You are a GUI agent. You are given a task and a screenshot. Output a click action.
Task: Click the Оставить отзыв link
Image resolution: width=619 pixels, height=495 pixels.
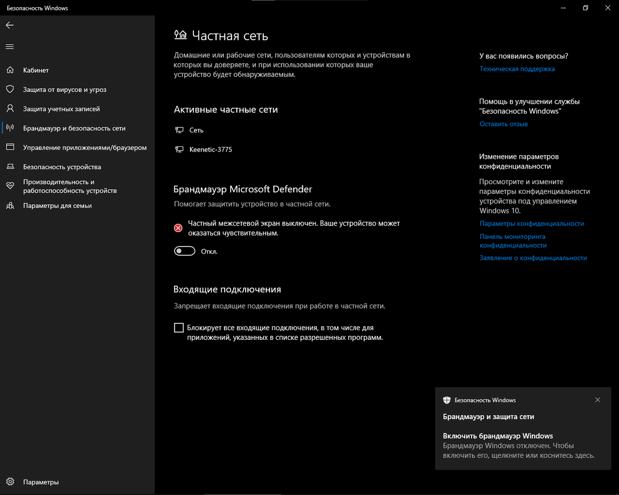point(503,124)
